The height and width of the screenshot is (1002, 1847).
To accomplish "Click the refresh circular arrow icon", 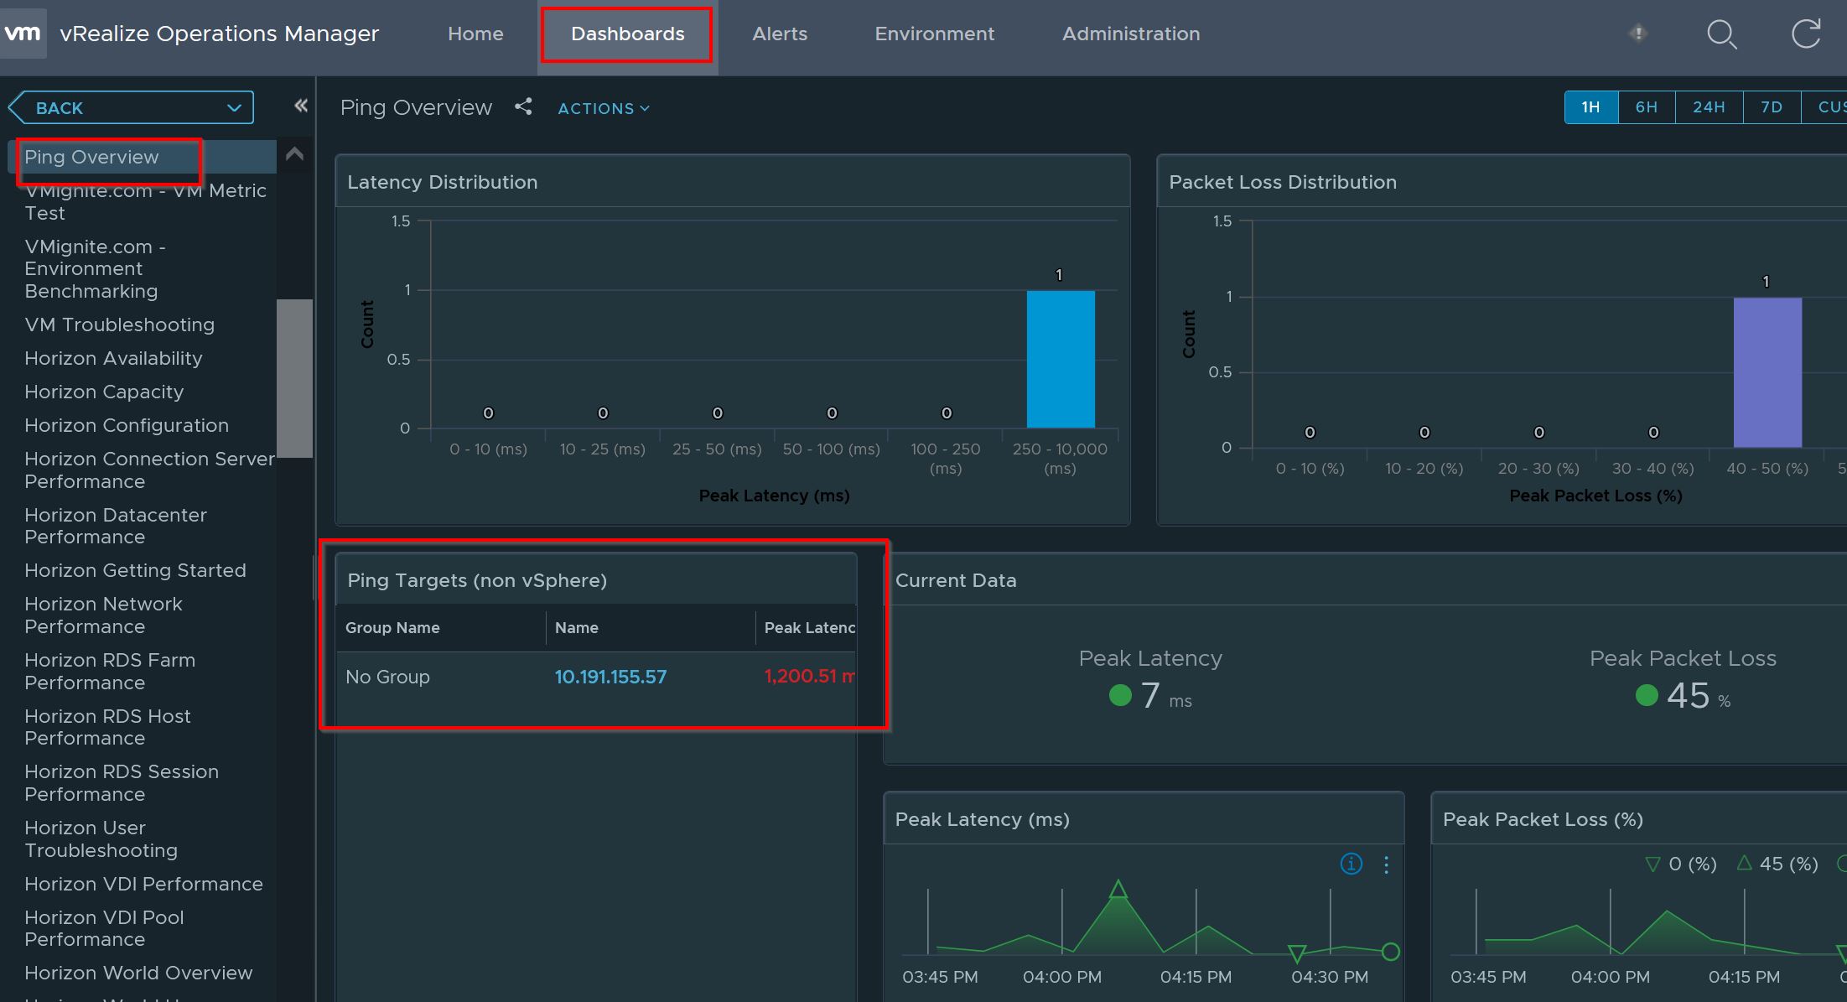I will click(1806, 34).
